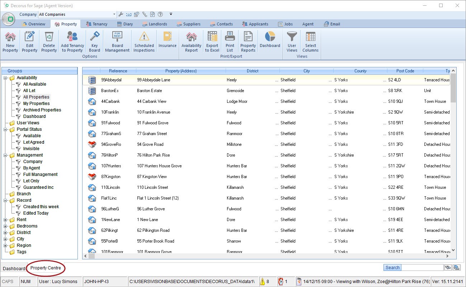Collapse the Management group
Viewport: 466px width, 287px height.
[x=5, y=155]
